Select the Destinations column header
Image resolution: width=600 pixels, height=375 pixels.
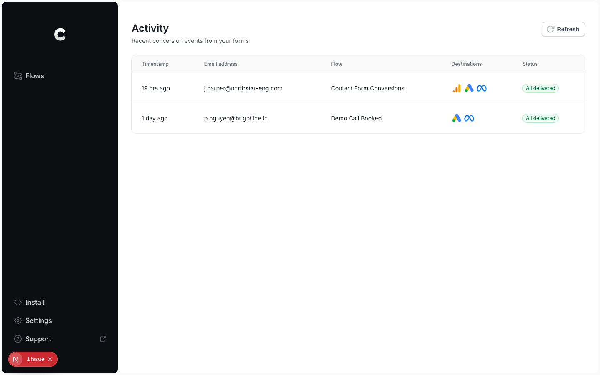tap(467, 64)
